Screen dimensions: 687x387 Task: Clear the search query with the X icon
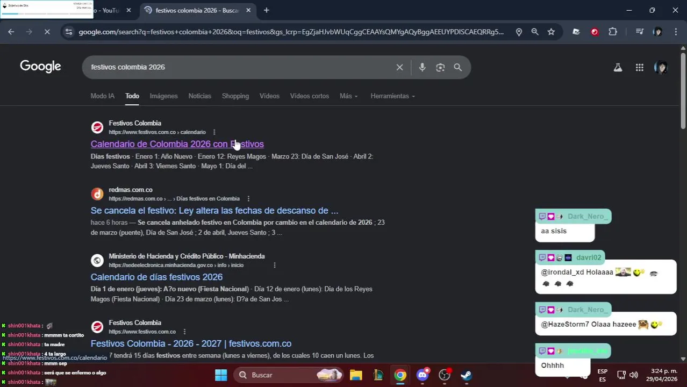pyautogui.click(x=399, y=67)
